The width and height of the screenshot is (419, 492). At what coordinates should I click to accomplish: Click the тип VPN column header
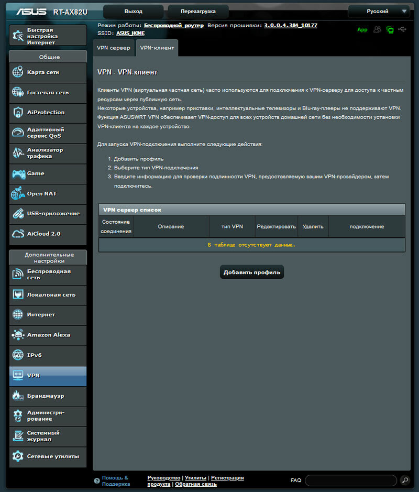(x=232, y=226)
